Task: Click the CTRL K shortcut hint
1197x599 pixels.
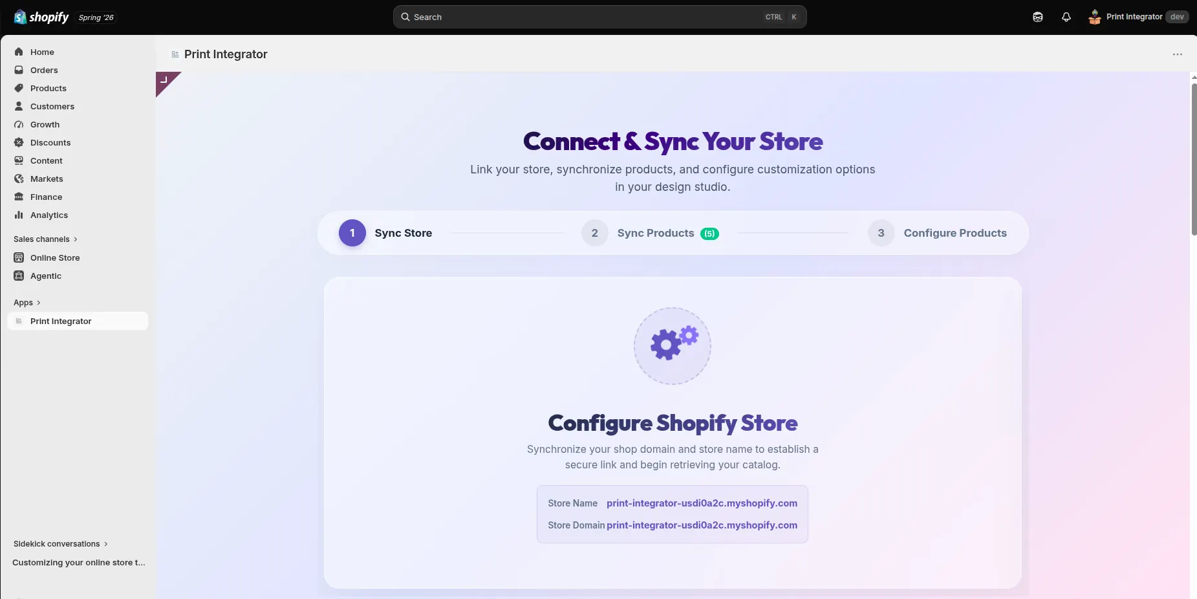Action: pyautogui.click(x=782, y=17)
